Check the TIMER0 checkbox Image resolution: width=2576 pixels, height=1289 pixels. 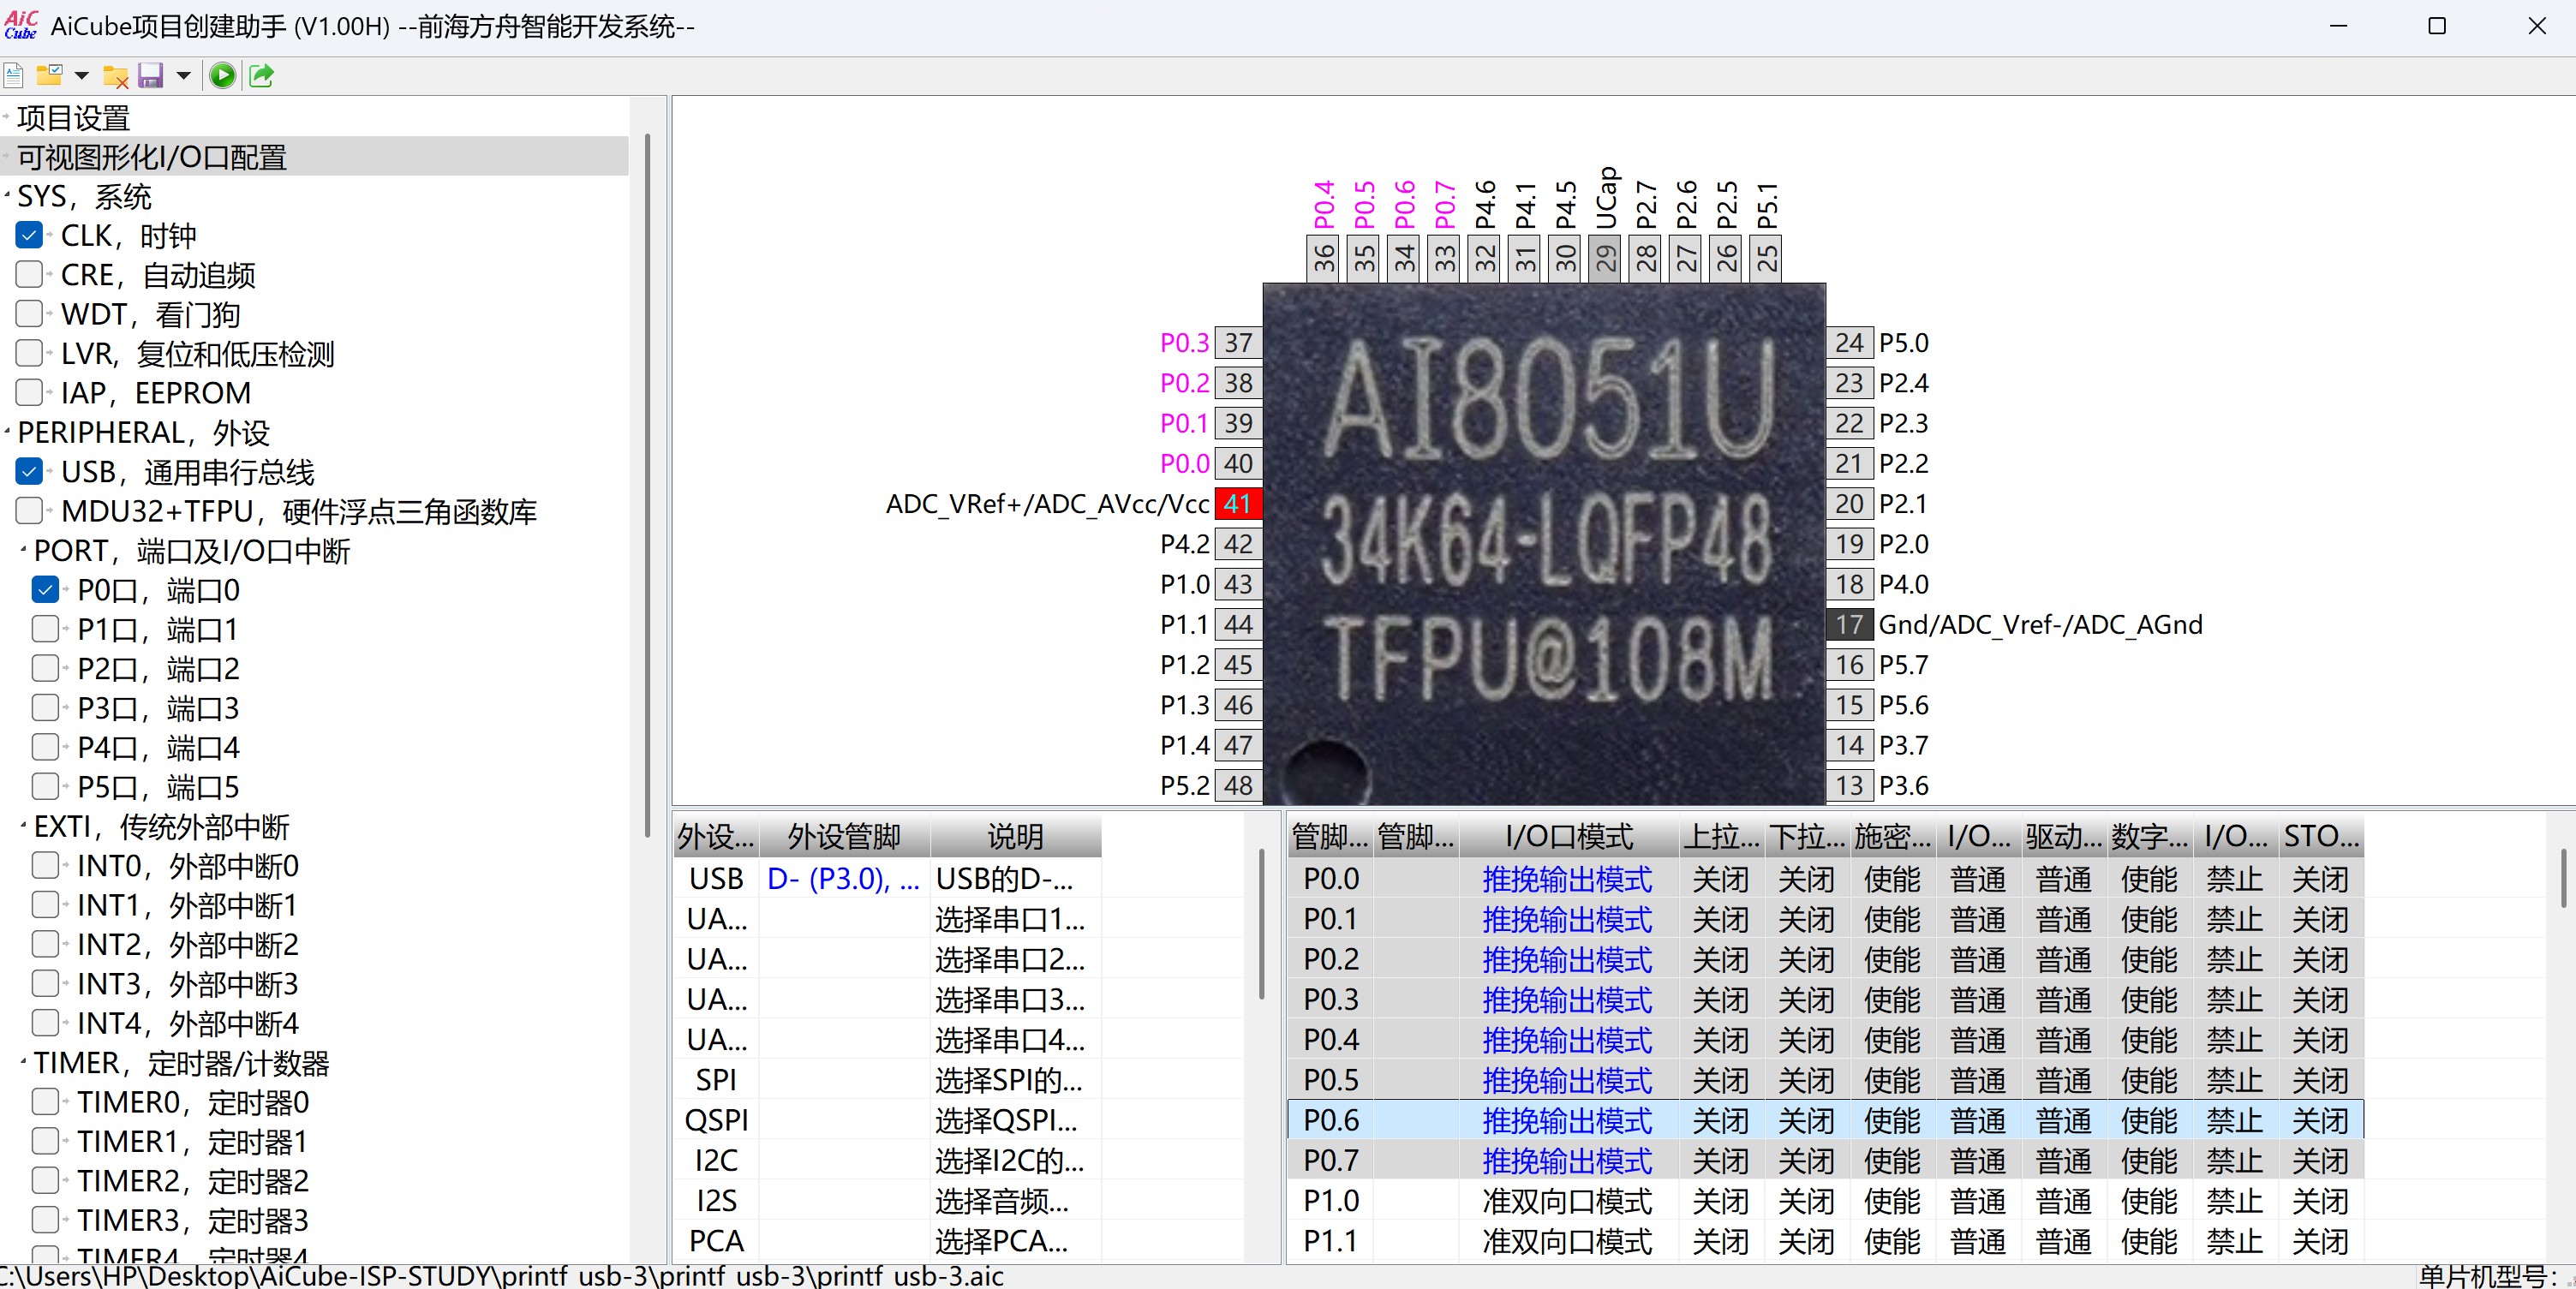pyautogui.click(x=45, y=1102)
